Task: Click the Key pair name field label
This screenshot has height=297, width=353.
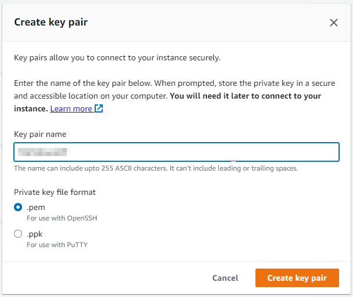Action: click(x=40, y=134)
